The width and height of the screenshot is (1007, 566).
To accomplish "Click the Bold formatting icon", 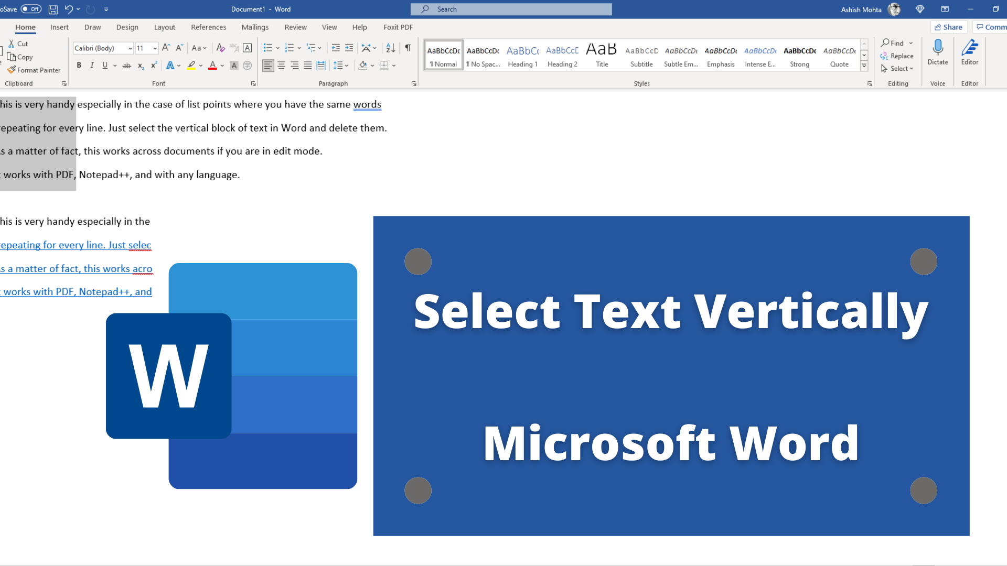I will point(78,65).
